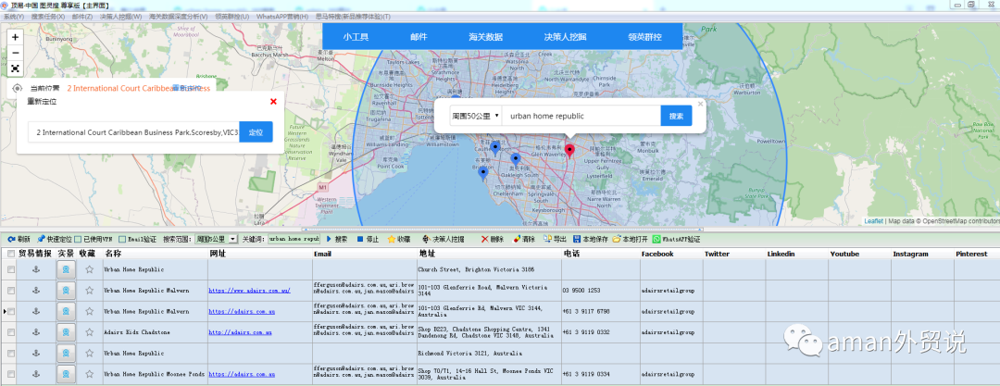Open the 海关数据深度分析(V) menu

(179, 16)
